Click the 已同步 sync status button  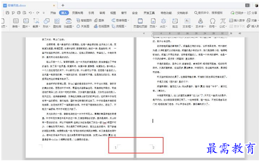click(x=237, y=12)
